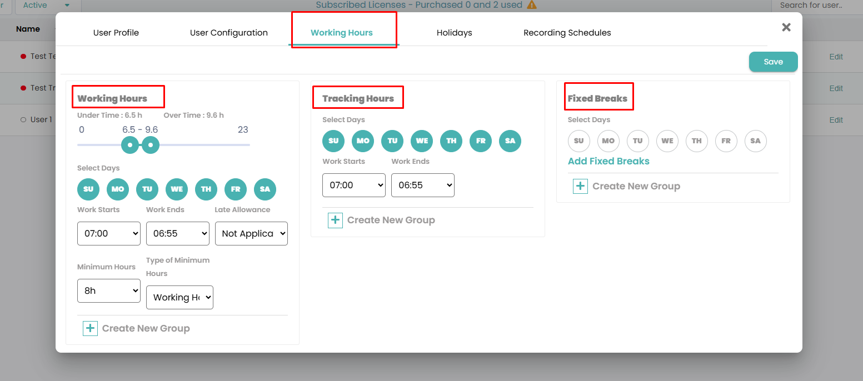Click the plus icon in Working Hours group
Viewport: 863px width, 381px height.
tap(90, 328)
